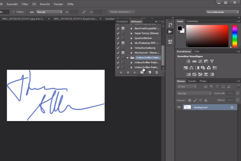The width and height of the screenshot is (241, 161).
Task: Collapse the Unterschriften freist... action set
Action: [128, 58]
